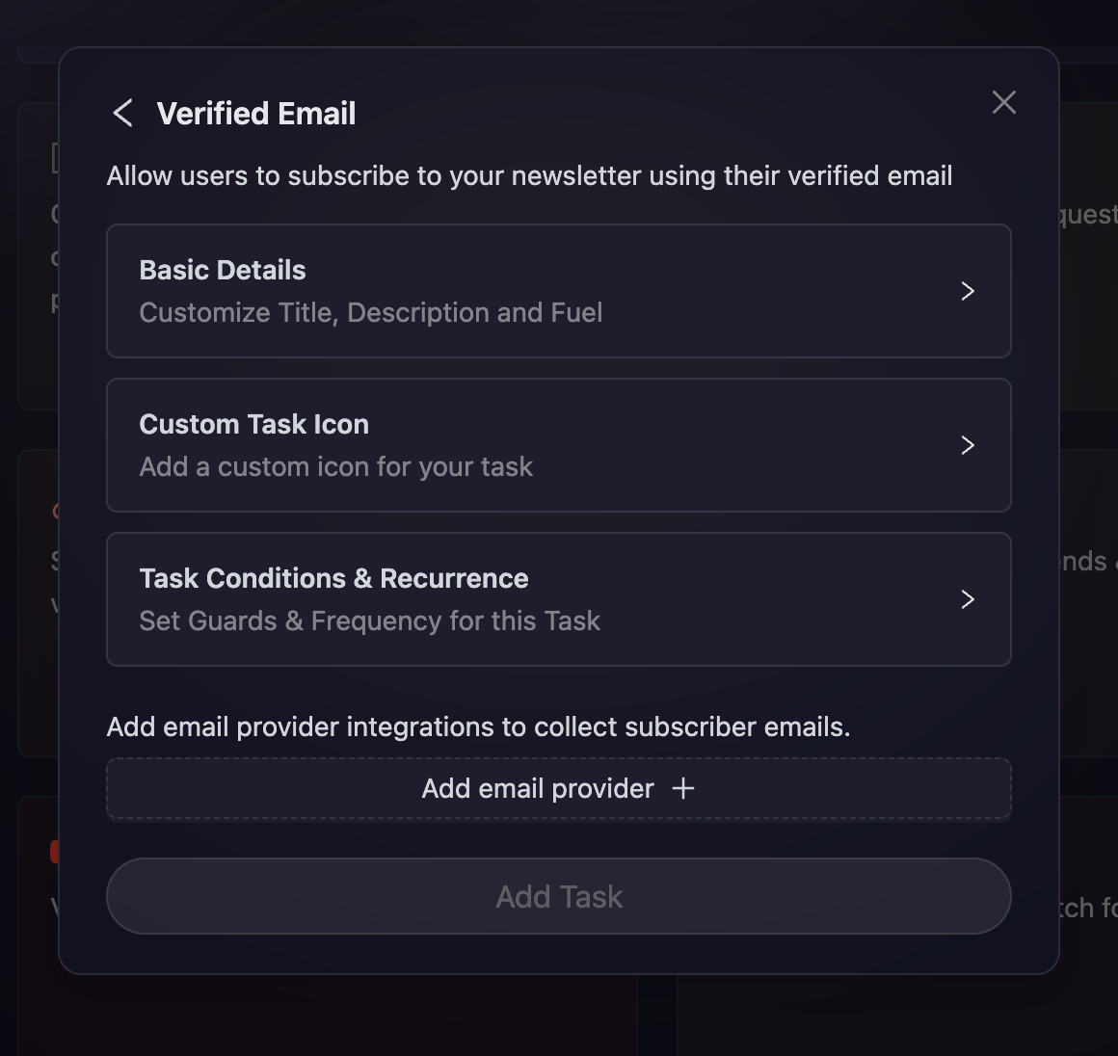The image size is (1118, 1056).
Task: Open Custom Task Icon settings
Action: point(559,445)
